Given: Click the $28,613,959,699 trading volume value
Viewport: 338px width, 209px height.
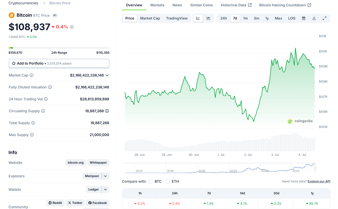Looking at the screenshot, I should coord(95,99).
